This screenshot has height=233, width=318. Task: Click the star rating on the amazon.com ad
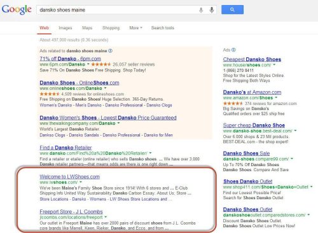tap(233, 104)
